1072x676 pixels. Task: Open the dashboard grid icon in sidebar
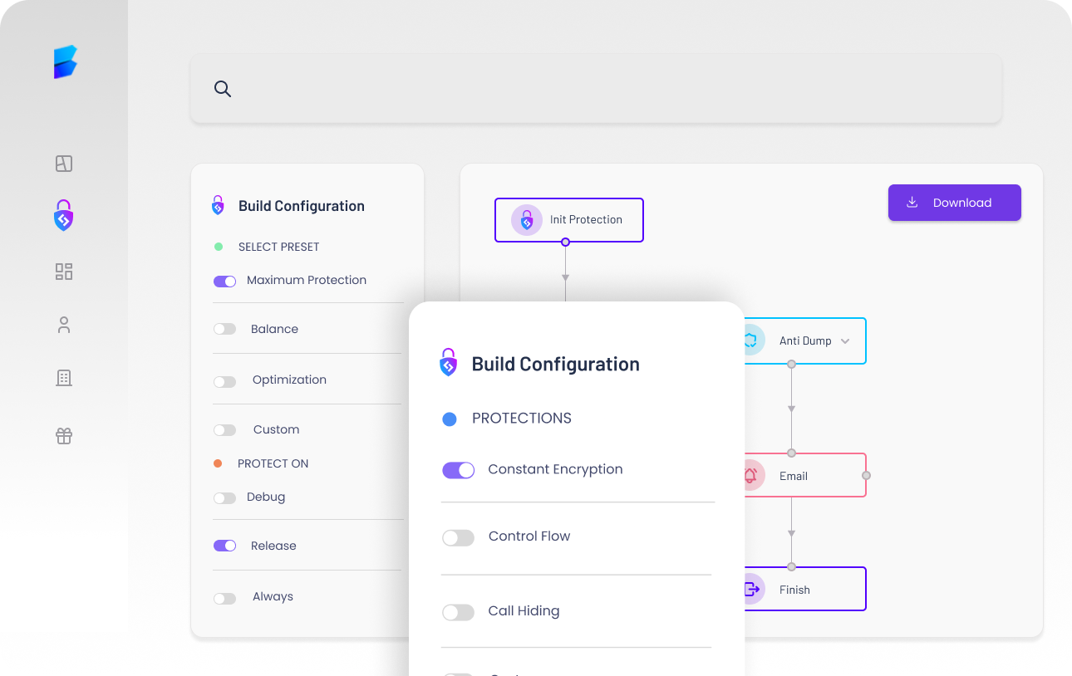pos(64,272)
